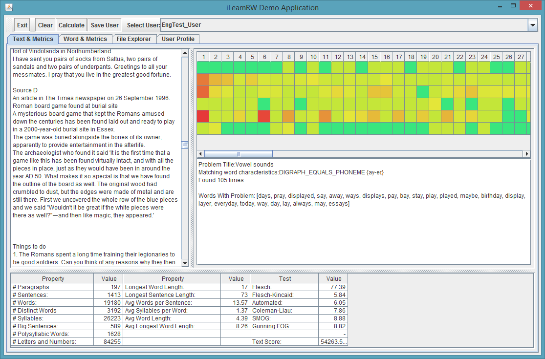Click the '# Sentences:' value 1413
The image size is (545, 359).
[x=109, y=295]
